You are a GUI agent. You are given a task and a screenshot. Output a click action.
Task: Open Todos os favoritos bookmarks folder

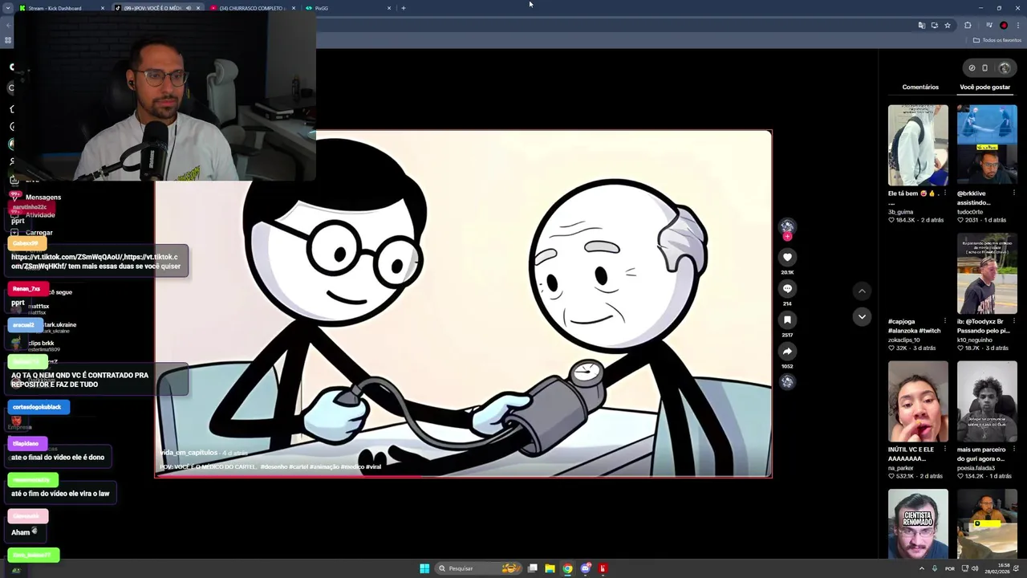click(997, 40)
